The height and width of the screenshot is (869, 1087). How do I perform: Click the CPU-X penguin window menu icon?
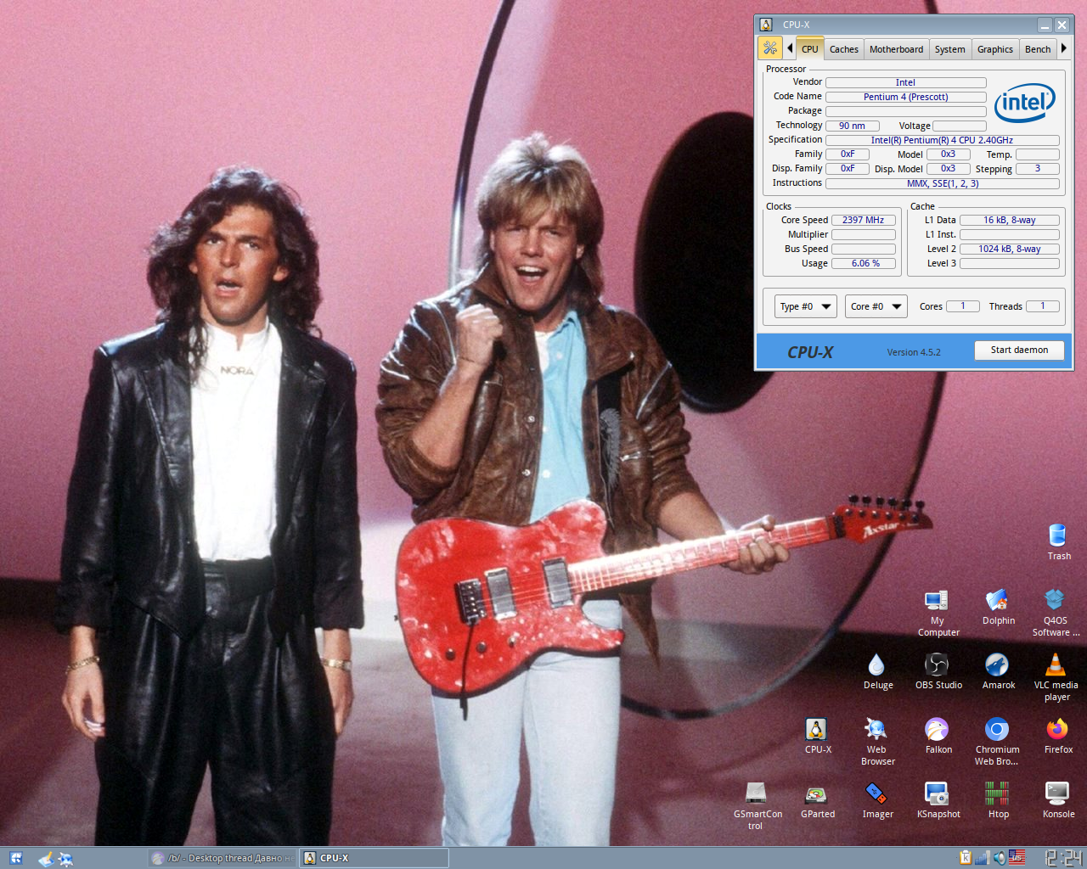766,25
